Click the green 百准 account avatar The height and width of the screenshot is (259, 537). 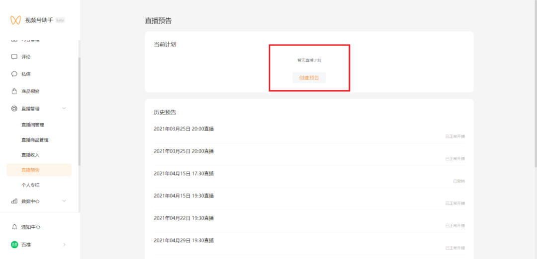[x=14, y=245]
